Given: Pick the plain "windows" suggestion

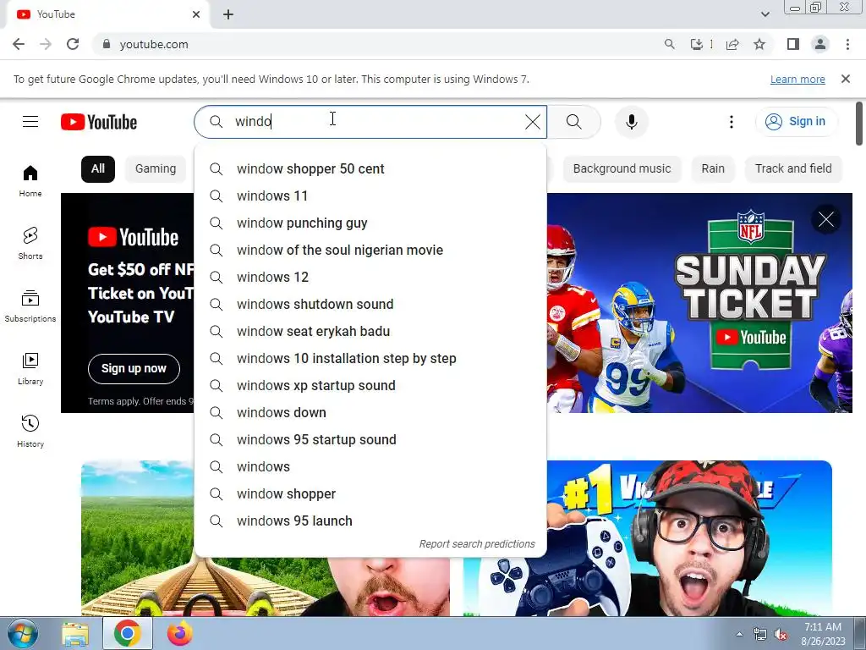Looking at the screenshot, I should tap(370, 466).
